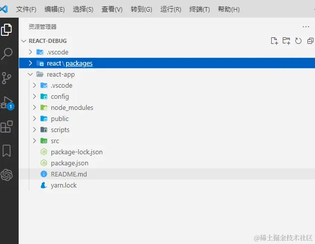Click the node_modules folder icon

point(44,107)
